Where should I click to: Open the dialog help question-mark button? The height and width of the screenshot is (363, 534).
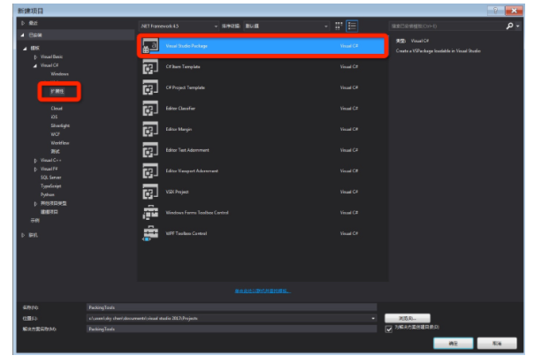(495, 11)
